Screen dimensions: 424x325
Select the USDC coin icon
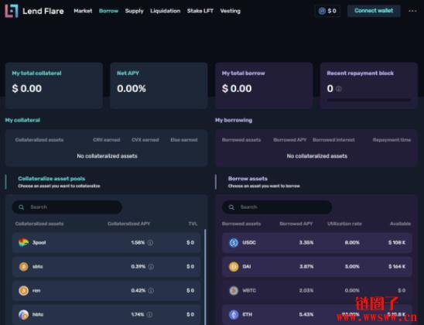click(234, 242)
